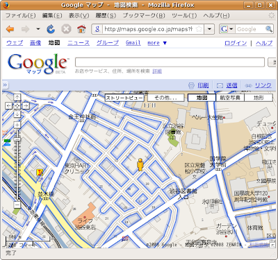Screen dimensions: 278x260
Task: Open the 編集(E) menu
Action: point(52,15)
